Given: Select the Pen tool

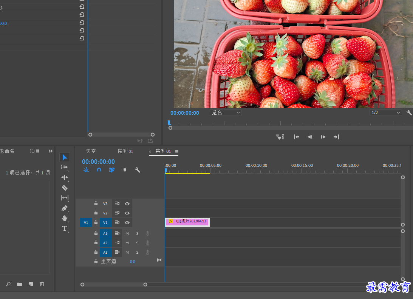Looking at the screenshot, I should pyautogui.click(x=65, y=208).
